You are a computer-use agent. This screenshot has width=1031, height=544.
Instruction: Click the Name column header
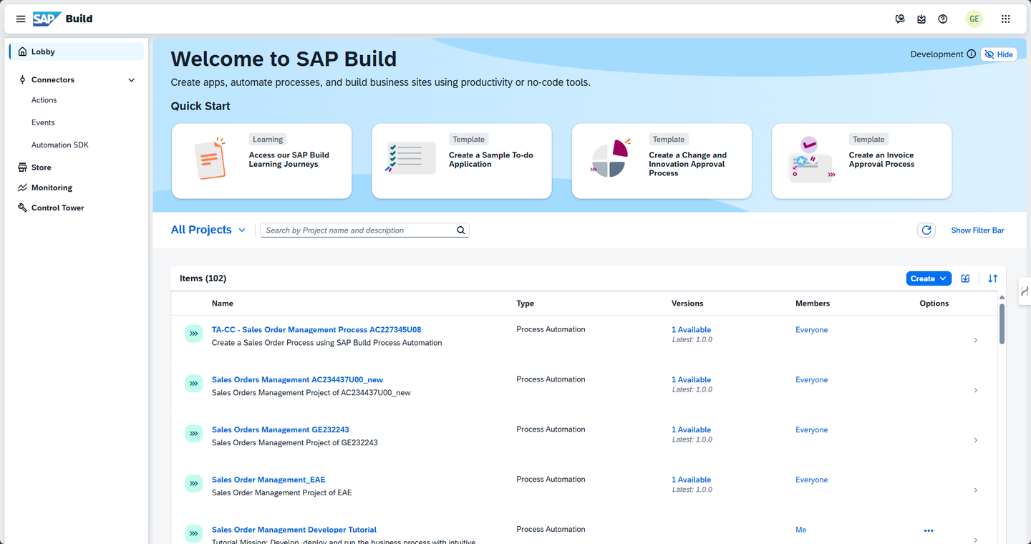pos(223,303)
